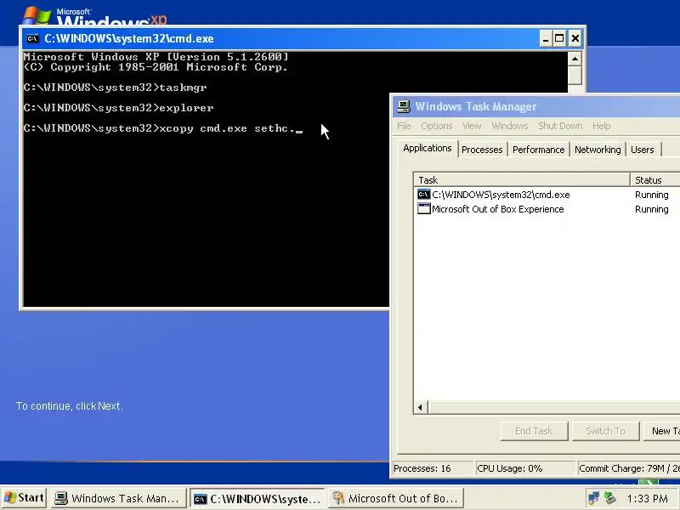Select Microsoft Out of Box Experience icon
Image resolution: width=680 pixels, height=510 pixels.
tap(423, 208)
